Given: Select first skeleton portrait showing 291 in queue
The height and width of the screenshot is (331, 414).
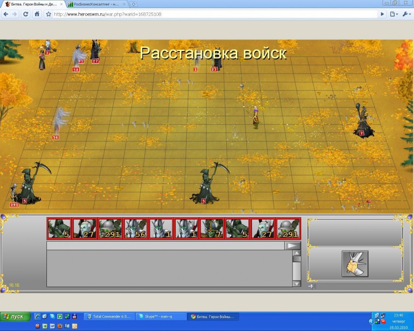Looking at the screenshot, I should [110, 228].
